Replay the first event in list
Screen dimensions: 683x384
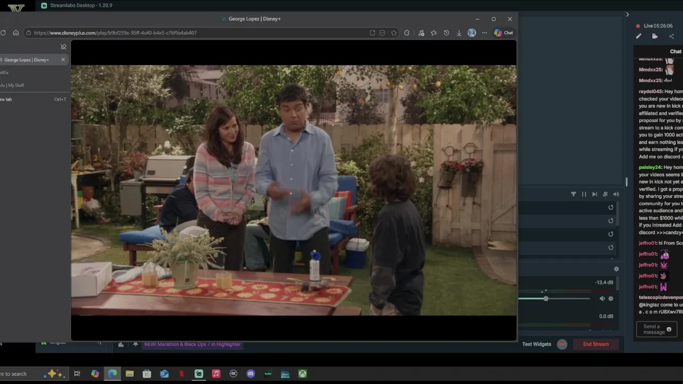[611, 207]
